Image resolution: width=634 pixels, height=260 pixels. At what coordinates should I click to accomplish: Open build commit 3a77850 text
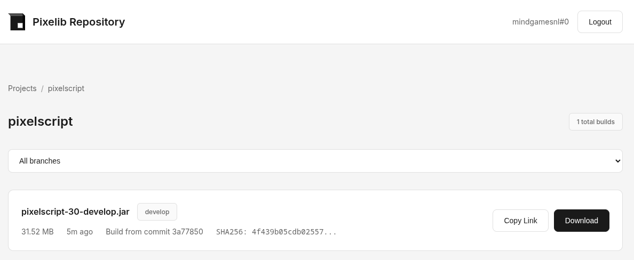tap(154, 232)
